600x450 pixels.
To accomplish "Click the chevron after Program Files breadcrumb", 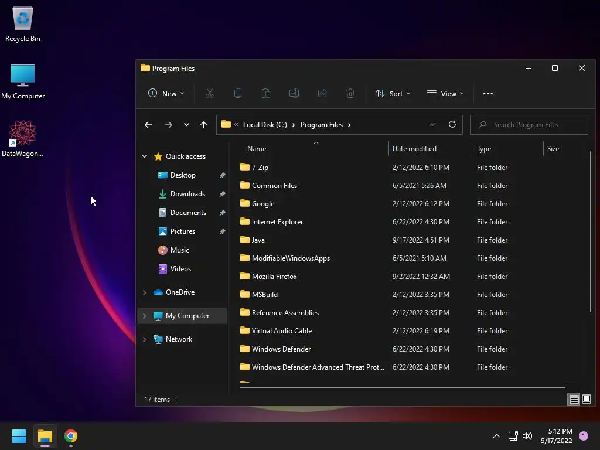I will tap(349, 125).
